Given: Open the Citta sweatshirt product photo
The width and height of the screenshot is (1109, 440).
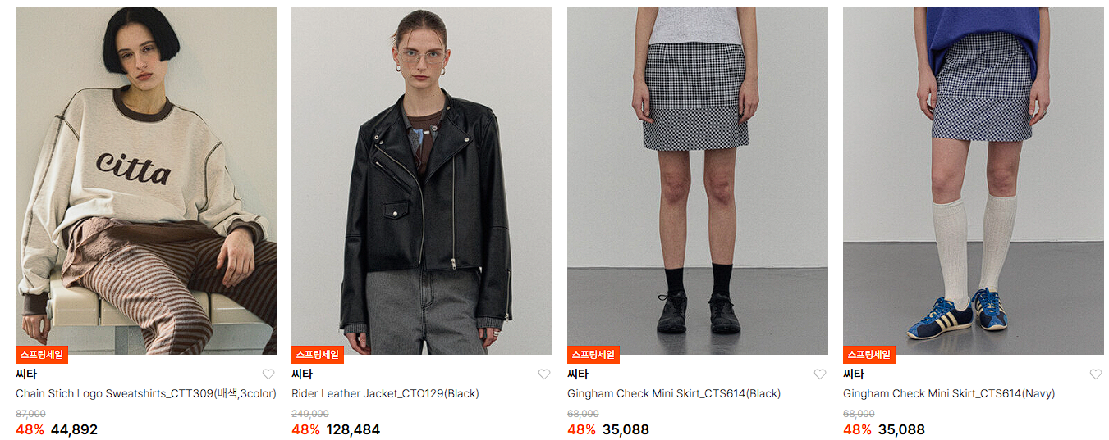Looking at the screenshot, I should click(146, 180).
